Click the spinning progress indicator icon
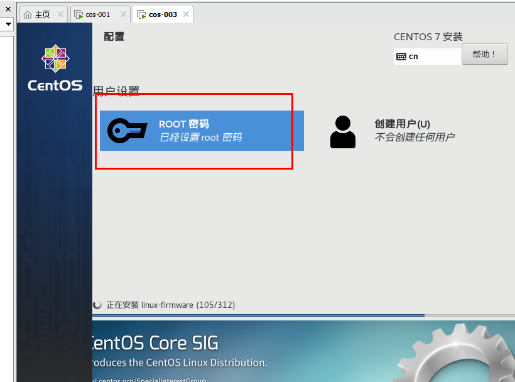 (x=97, y=305)
